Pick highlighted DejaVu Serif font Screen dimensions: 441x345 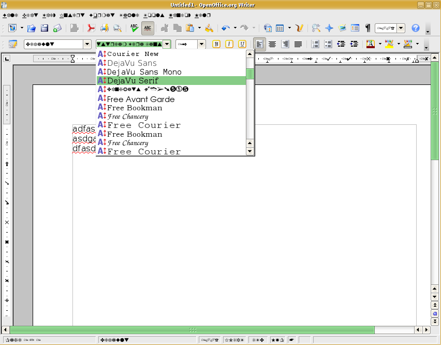point(171,80)
